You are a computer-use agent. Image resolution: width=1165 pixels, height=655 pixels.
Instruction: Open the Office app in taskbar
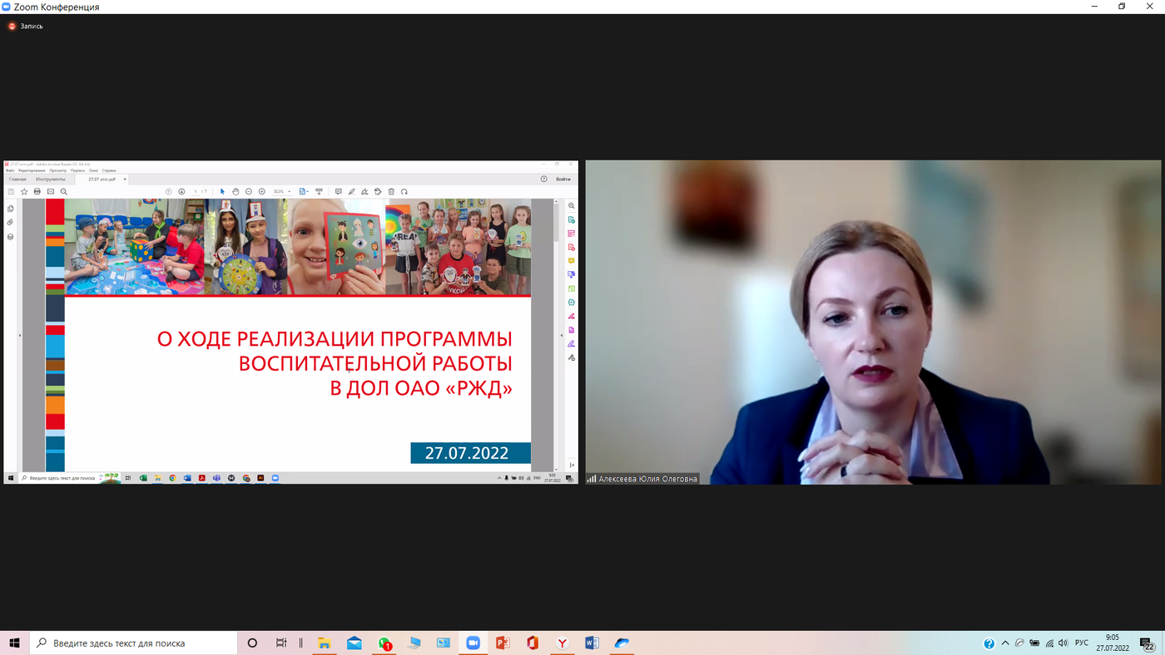coord(533,643)
